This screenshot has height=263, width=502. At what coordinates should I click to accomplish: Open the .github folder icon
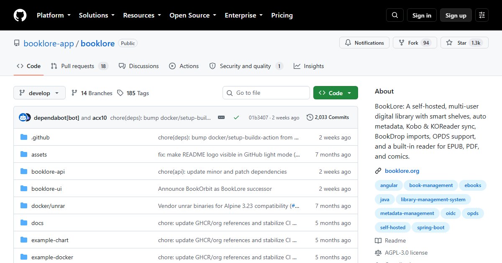pyautogui.click(x=24, y=137)
